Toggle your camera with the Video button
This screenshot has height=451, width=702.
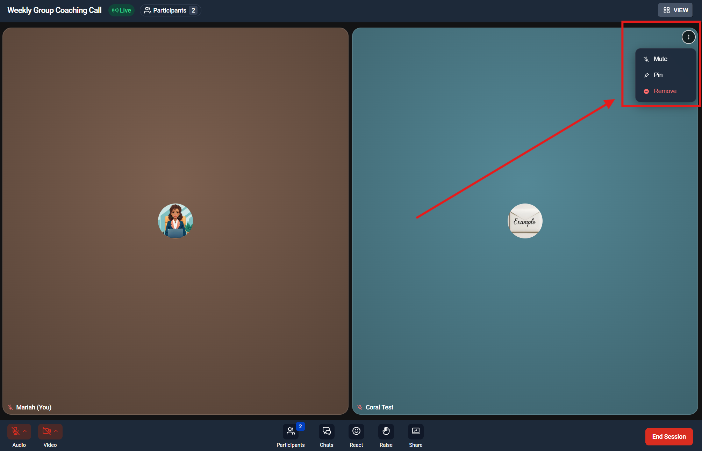[x=46, y=431]
